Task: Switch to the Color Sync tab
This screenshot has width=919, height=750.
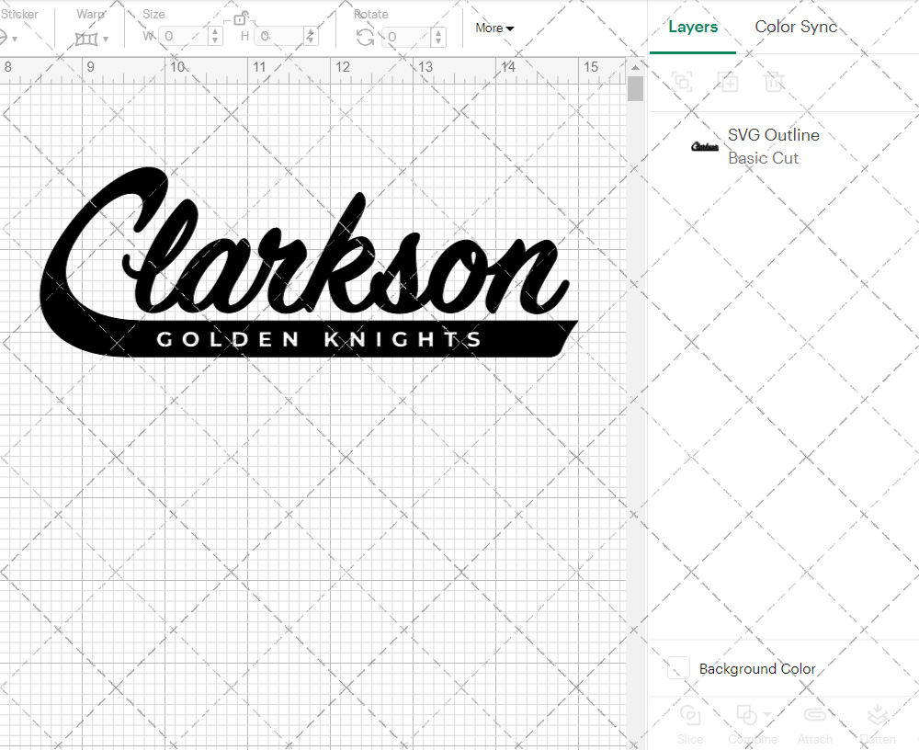Action: coord(796,27)
